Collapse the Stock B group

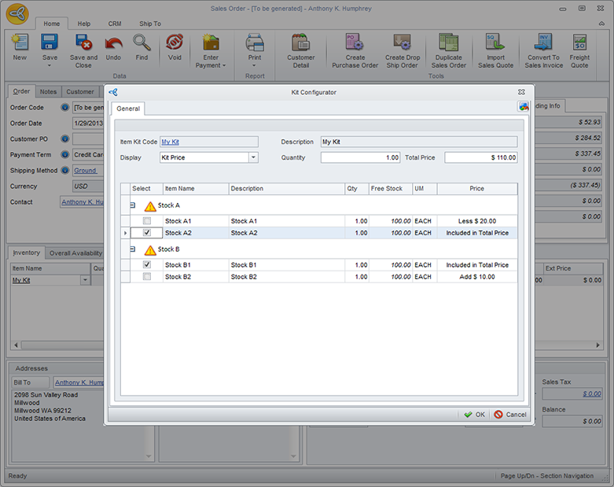pos(132,249)
